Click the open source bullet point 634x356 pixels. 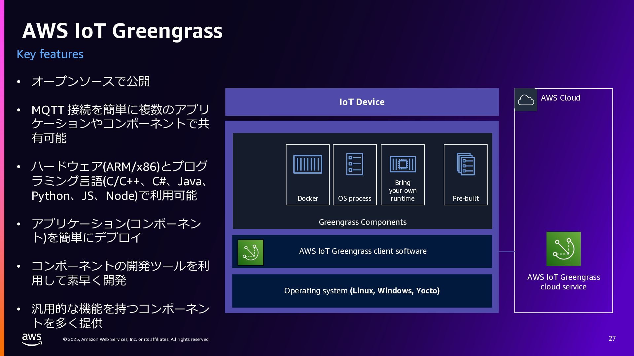(x=90, y=81)
